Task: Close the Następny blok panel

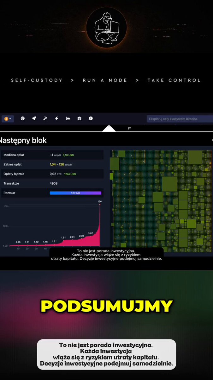Action: (x=212, y=140)
